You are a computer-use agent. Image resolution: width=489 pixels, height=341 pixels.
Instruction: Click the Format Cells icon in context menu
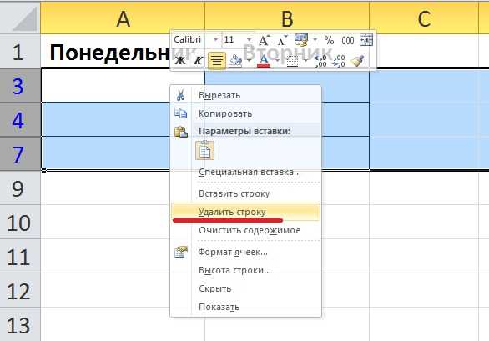tap(181, 252)
